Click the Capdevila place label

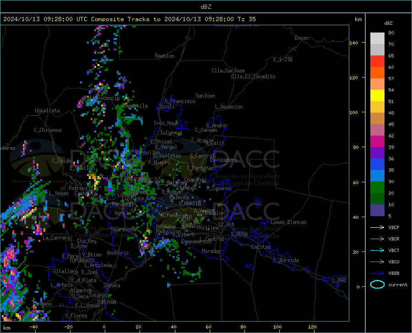point(135,106)
